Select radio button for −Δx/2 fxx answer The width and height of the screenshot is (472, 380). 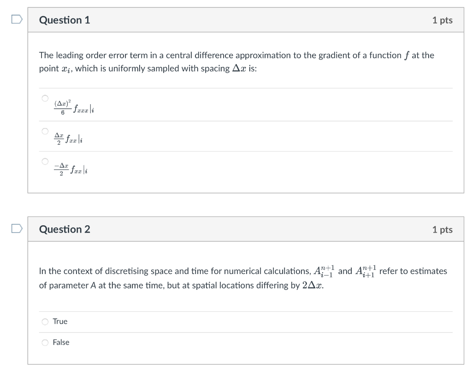click(45, 161)
